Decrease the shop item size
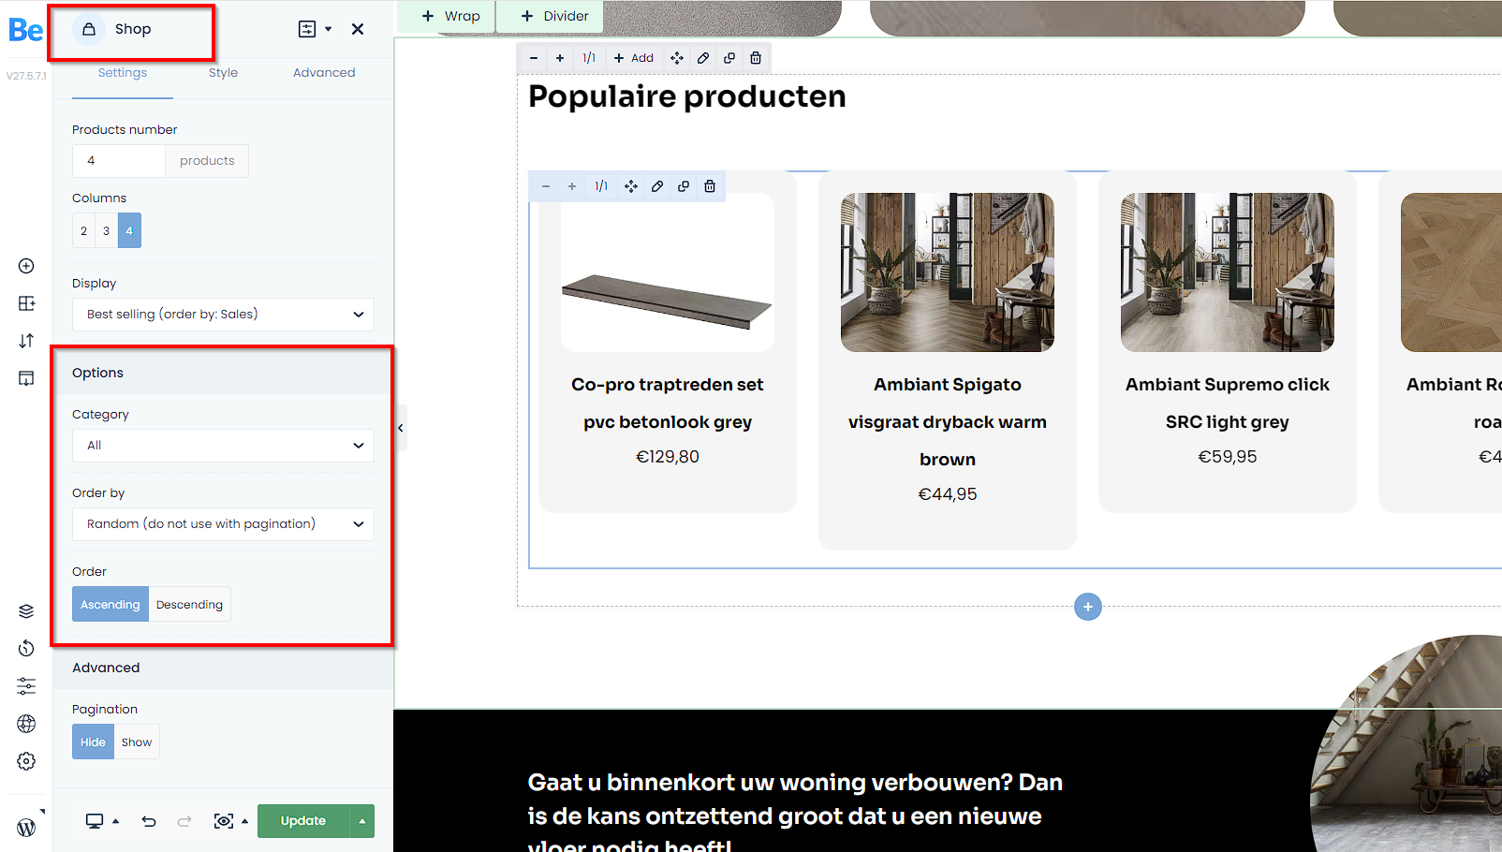Viewport: 1502px width, 852px height. coord(546,186)
